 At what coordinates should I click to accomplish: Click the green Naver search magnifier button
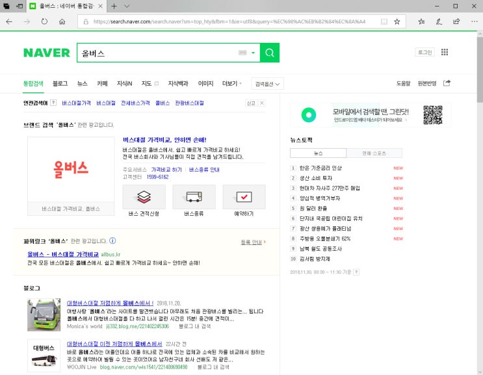coord(270,53)
